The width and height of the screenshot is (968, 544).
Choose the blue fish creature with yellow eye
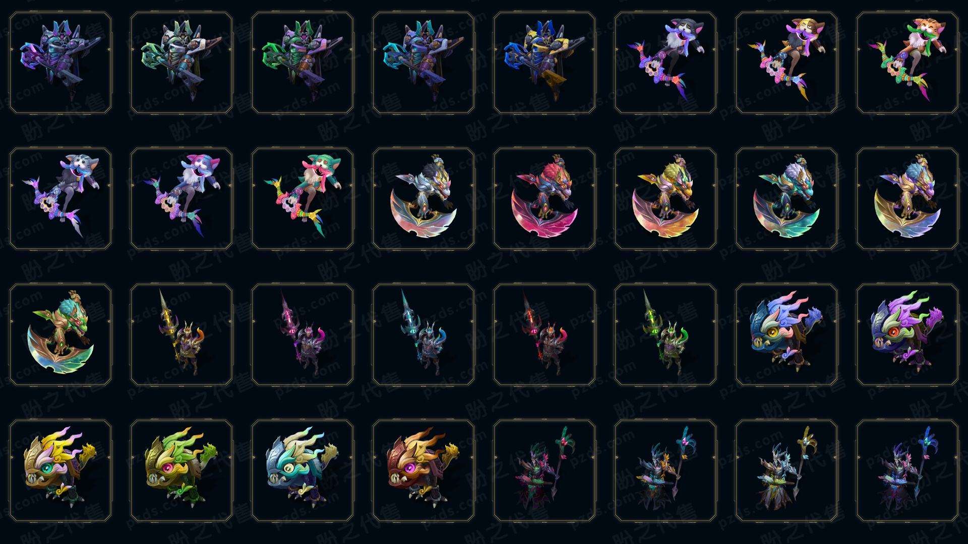coord(786,334)
